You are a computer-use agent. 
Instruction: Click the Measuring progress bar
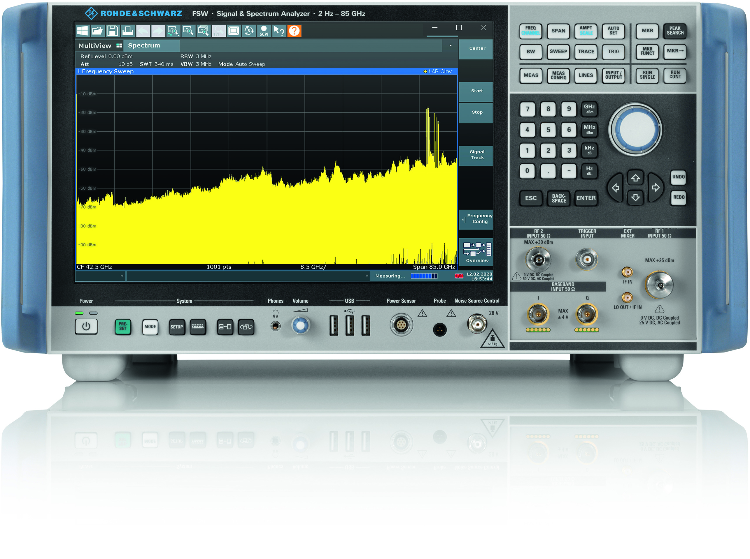tap(423, 276)
